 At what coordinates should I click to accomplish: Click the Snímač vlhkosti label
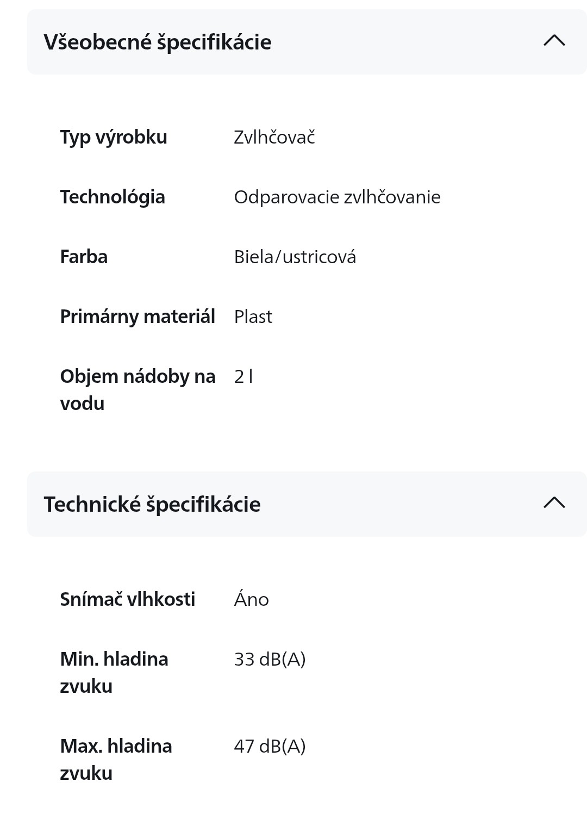[128, 599]
